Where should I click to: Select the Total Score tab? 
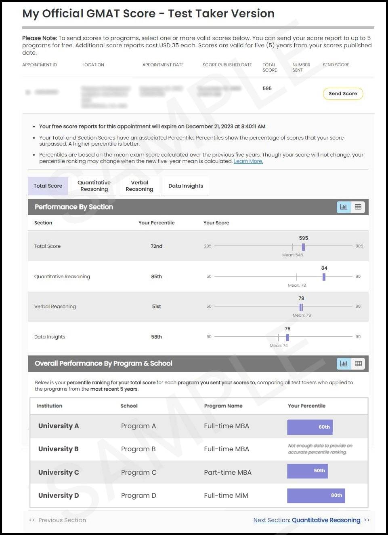(x=48, y=186)
